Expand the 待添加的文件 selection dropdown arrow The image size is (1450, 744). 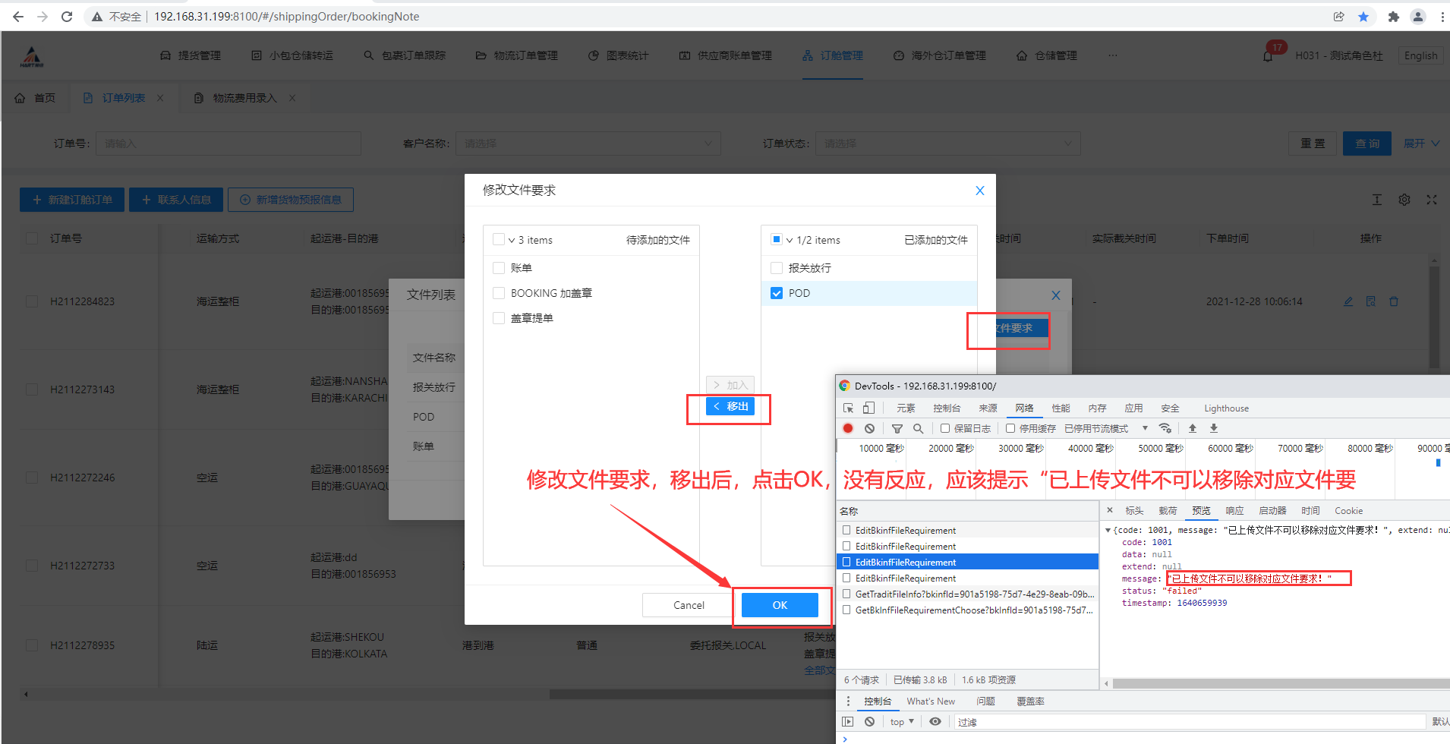pyautogui.click(x=512, y=240)
